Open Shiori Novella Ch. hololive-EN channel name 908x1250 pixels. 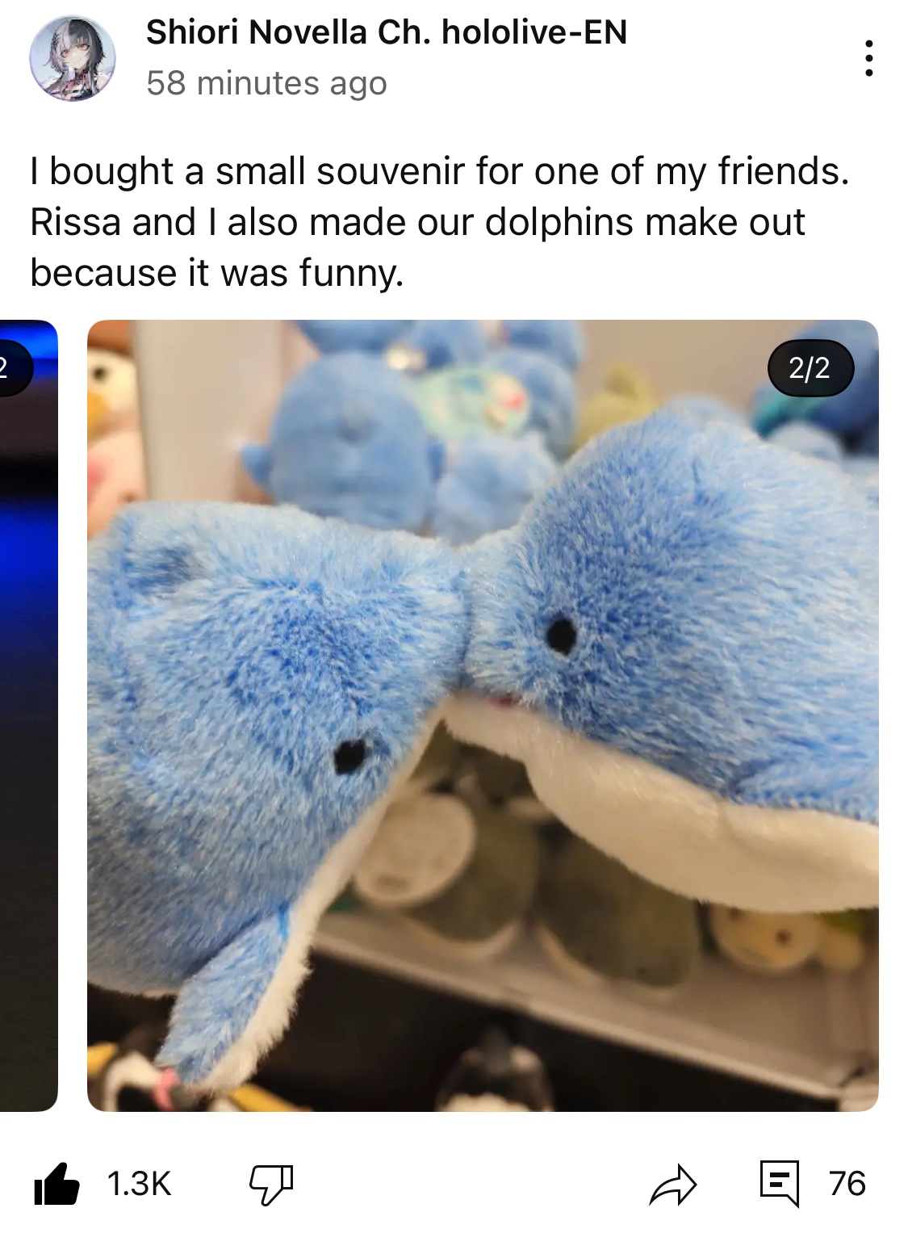[x=386, y=32]
